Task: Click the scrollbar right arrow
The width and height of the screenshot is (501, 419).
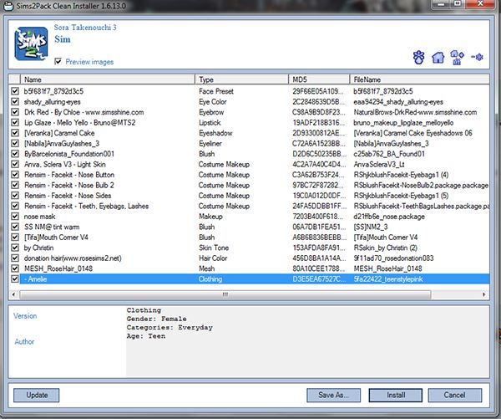Action: tap(484, 294)
